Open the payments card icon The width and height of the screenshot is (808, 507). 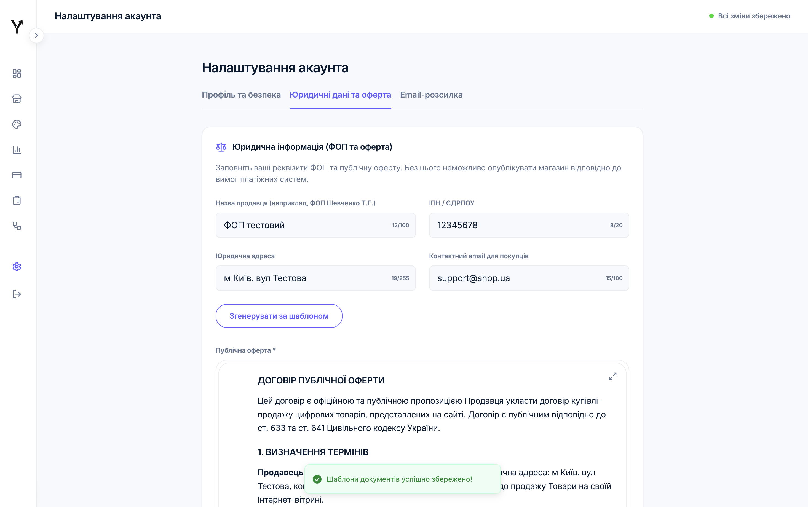[x=17, y=175]
